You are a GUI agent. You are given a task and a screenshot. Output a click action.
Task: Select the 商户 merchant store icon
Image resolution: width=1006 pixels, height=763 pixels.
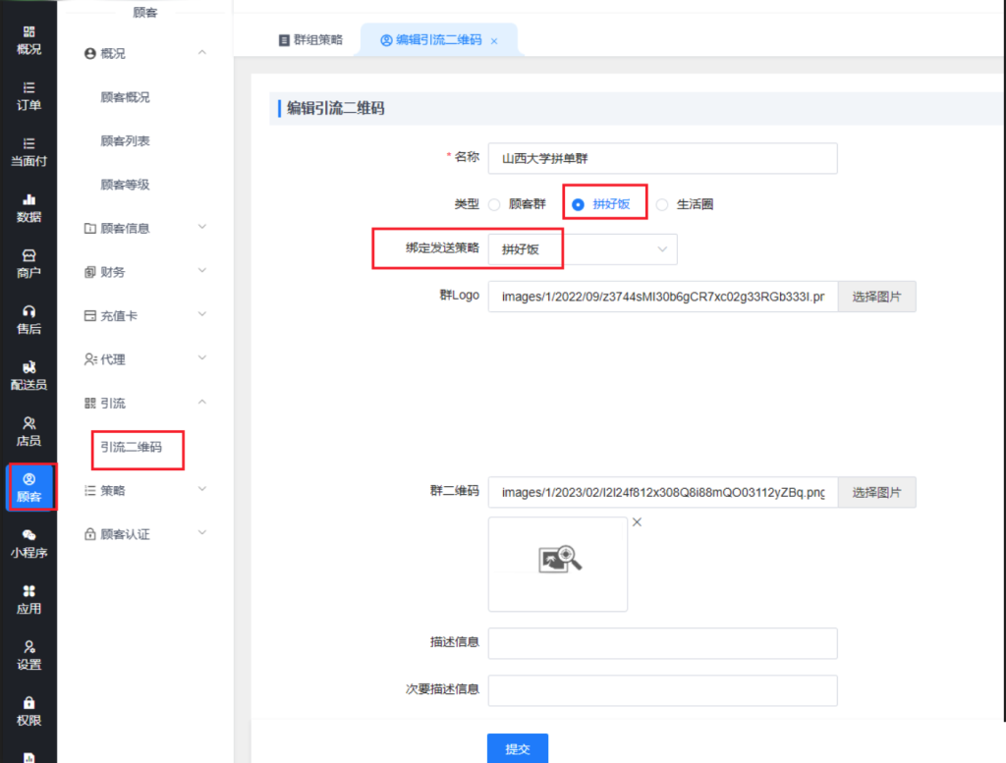coord(28,263)
